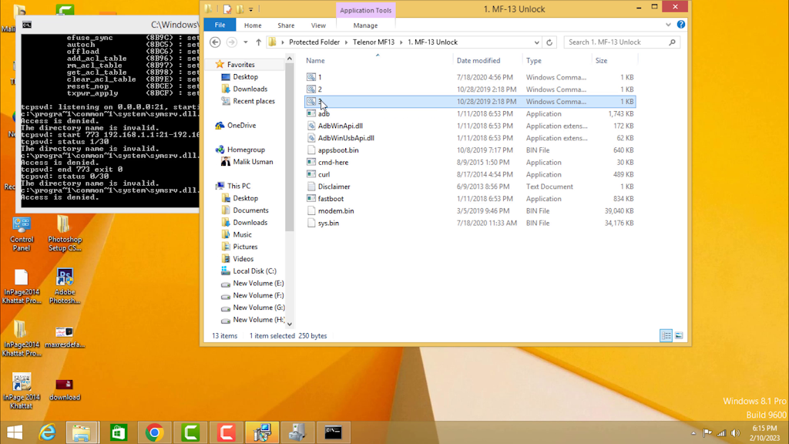Expand breadcrumb arrow after Telenor MF13
This screenshot has width=789, height=444.
click(401, 42)
